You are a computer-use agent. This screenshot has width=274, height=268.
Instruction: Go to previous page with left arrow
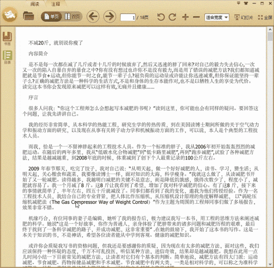(93, 16)
